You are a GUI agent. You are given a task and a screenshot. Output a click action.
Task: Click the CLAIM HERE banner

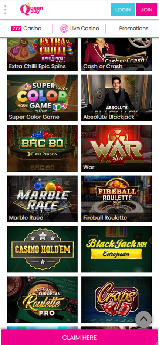[x=79, y=337]
